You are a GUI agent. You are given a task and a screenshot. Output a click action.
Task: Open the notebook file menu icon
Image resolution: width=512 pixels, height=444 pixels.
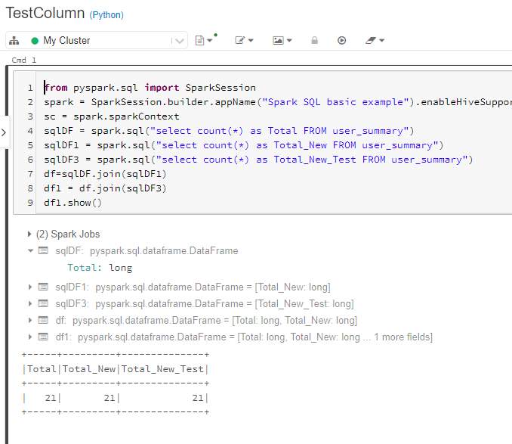click(203, 41)
